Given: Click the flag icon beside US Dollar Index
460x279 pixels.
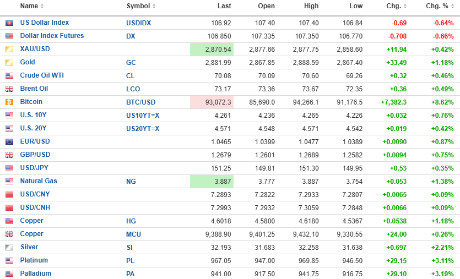Looking at the screenshot, I should (x=9, y=23).
